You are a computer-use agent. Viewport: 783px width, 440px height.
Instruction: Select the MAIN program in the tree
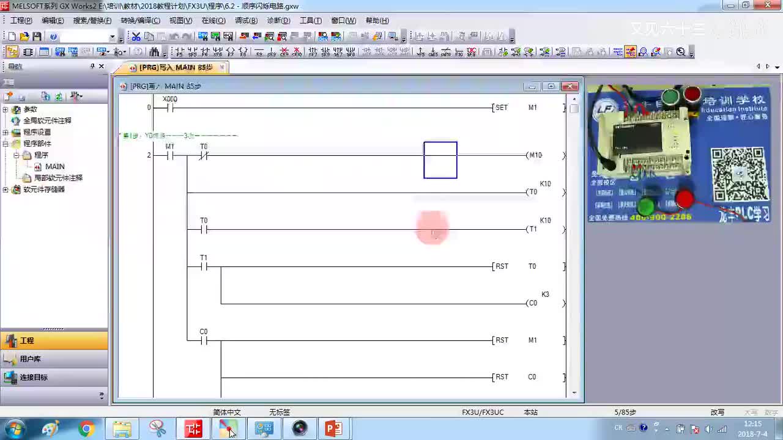click(54, 167)
